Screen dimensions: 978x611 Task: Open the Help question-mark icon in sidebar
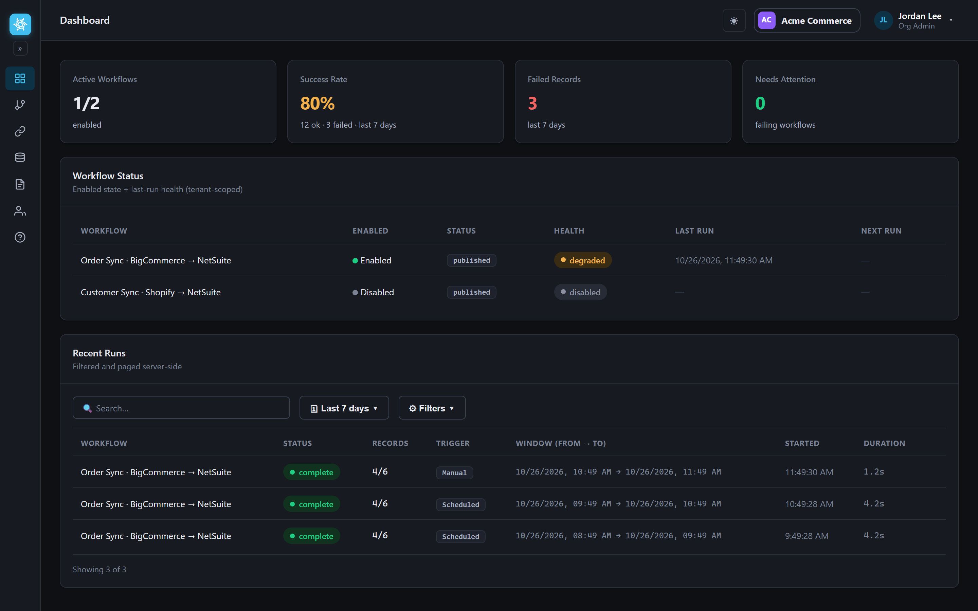pyautogui.click(x=20, y=237)
